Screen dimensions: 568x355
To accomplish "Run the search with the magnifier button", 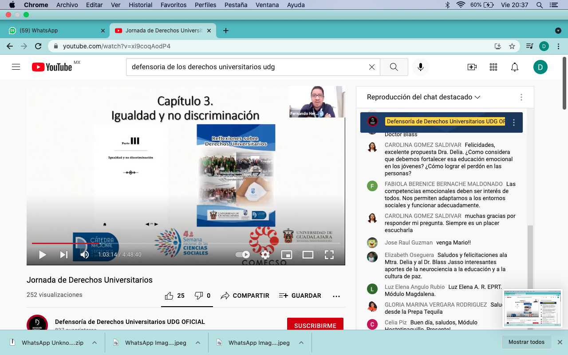I will point(394,67).
